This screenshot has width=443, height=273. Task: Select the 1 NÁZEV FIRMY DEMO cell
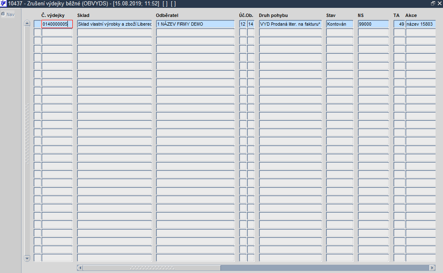coord(195,24)
